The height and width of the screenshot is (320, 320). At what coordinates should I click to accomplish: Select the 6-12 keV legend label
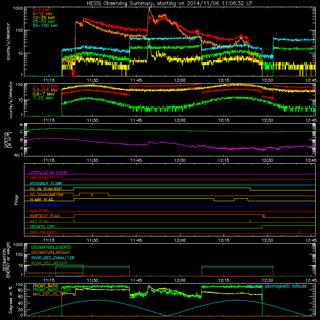pos(42,14)
